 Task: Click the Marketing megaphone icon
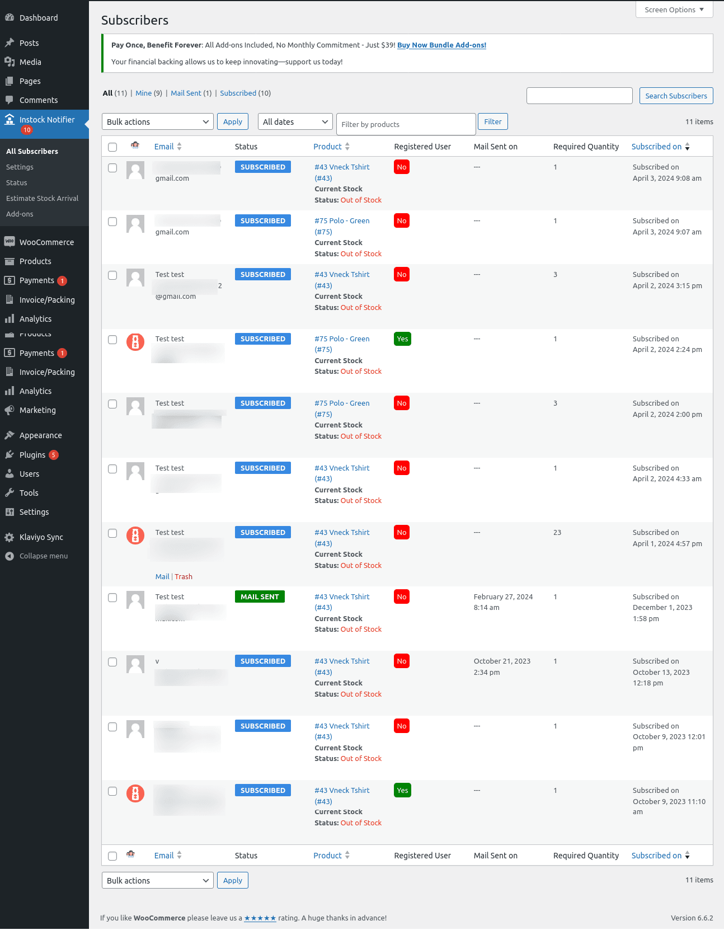[10, 410]
